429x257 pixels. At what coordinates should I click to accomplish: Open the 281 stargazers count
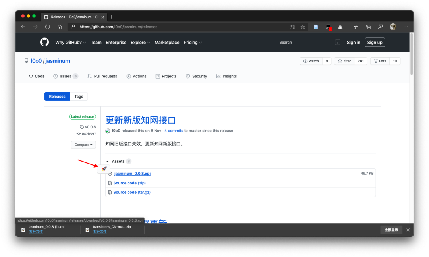(x=361, y=61)
